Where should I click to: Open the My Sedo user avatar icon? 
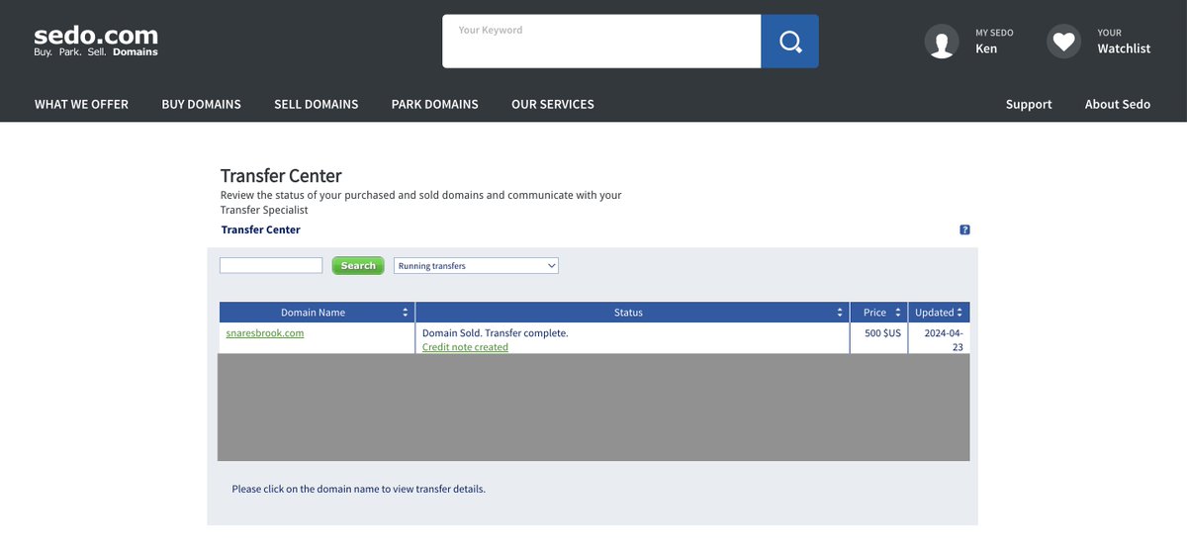[x=942, y=42]
